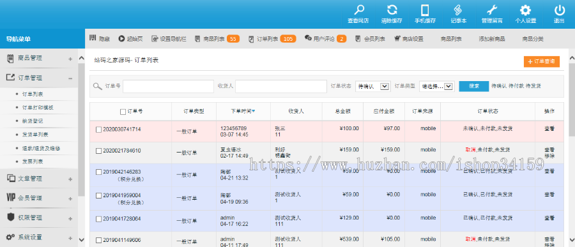Open 添加新商品 in the top toolbar
This screenshot has height=247, width=575.
point(492,38)
